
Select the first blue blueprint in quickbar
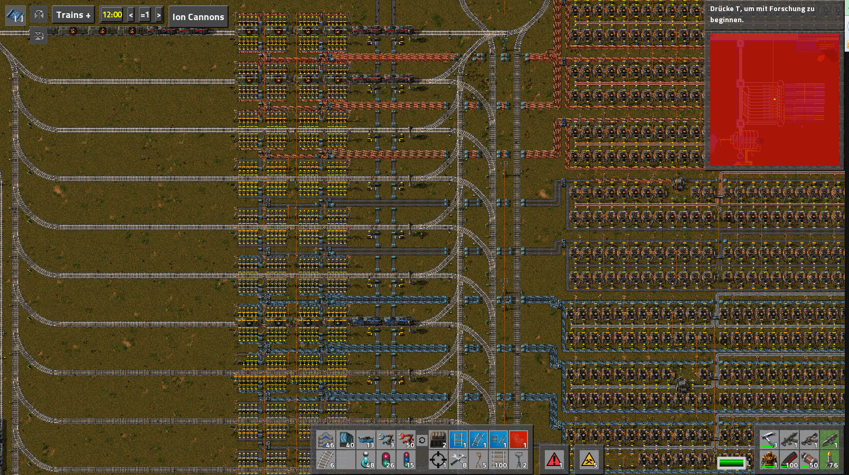(458, 440)
